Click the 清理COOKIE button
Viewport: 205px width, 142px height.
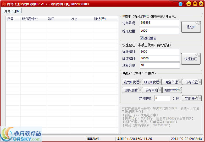pyautogui.click(x=172, y=90)
